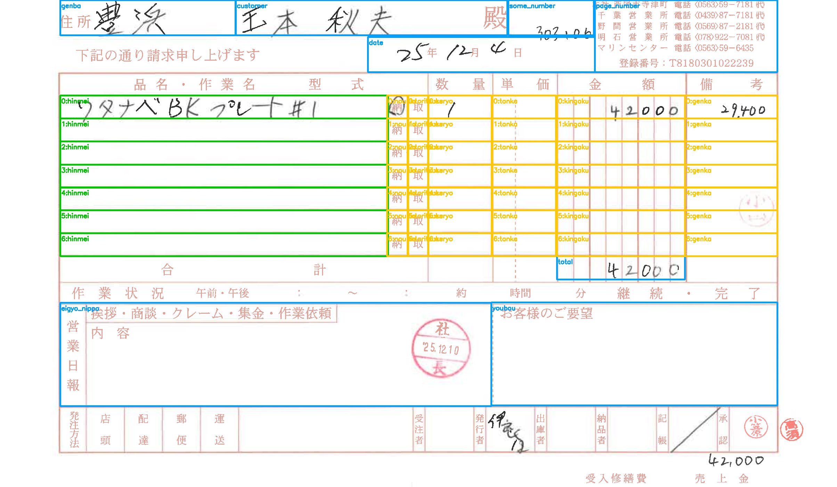Click the 内容 label in 営業日報
Screen dimensions: 837x487
pos(111,333)
